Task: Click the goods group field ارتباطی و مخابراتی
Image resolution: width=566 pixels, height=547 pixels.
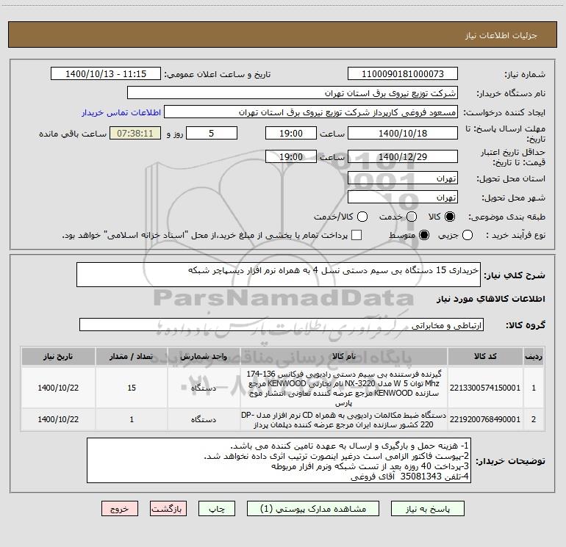Action: coord(282,325)
